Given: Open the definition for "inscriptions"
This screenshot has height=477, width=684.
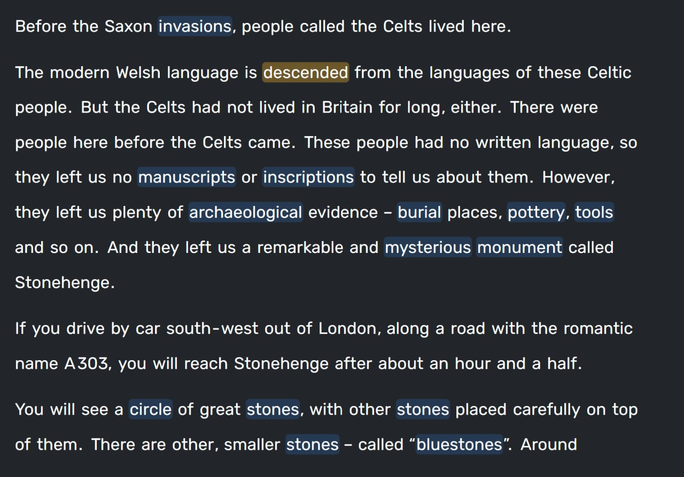Looking at the screenshot, I should tap(308, 177).
